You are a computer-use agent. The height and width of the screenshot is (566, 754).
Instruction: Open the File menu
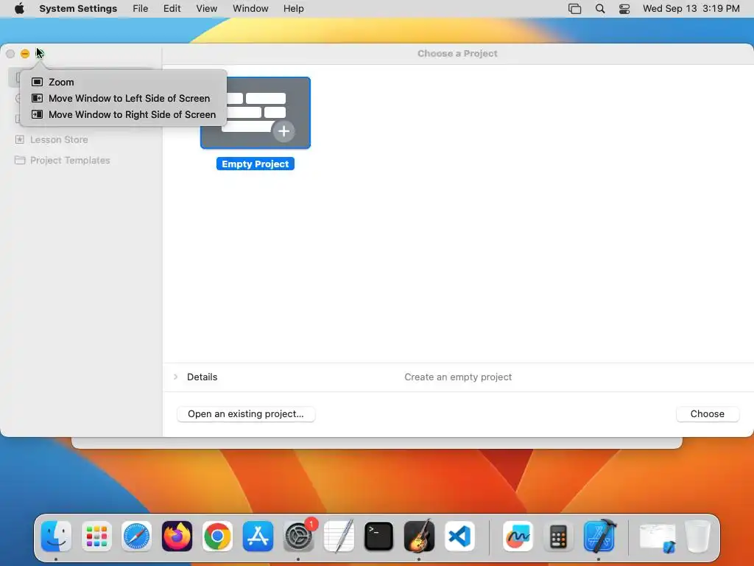141,9
